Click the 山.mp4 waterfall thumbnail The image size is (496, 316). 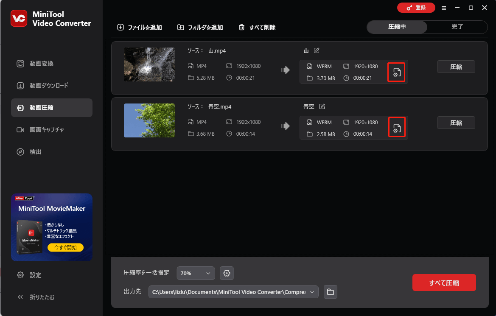pos(149,64)
